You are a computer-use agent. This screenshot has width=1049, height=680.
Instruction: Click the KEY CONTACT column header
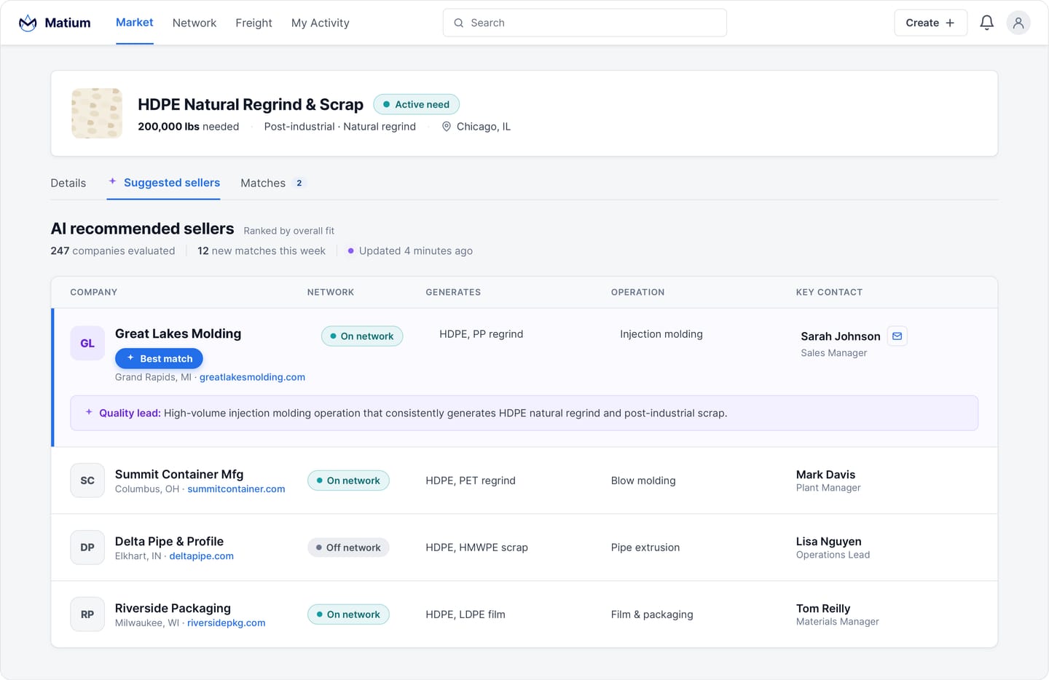(x=829, y=293)
